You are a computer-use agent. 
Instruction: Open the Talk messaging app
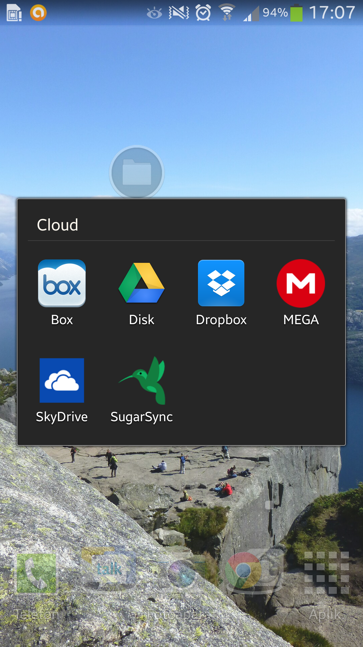coord(109,570)
